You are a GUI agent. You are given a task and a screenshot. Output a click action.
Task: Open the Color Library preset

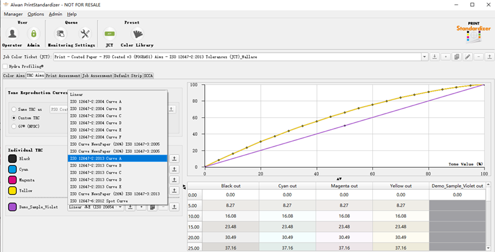click(137, 34)
